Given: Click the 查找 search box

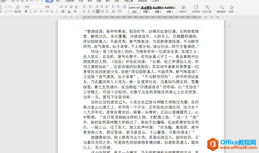Looking at the screenshot, I should click(156, 1).
